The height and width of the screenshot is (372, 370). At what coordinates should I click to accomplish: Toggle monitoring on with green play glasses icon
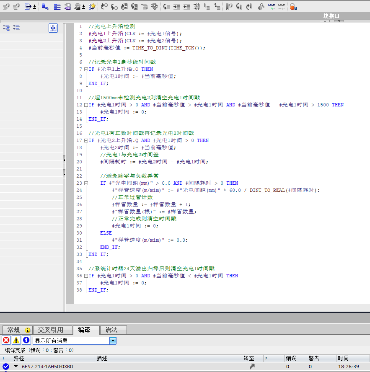click(x=271, y=7)
